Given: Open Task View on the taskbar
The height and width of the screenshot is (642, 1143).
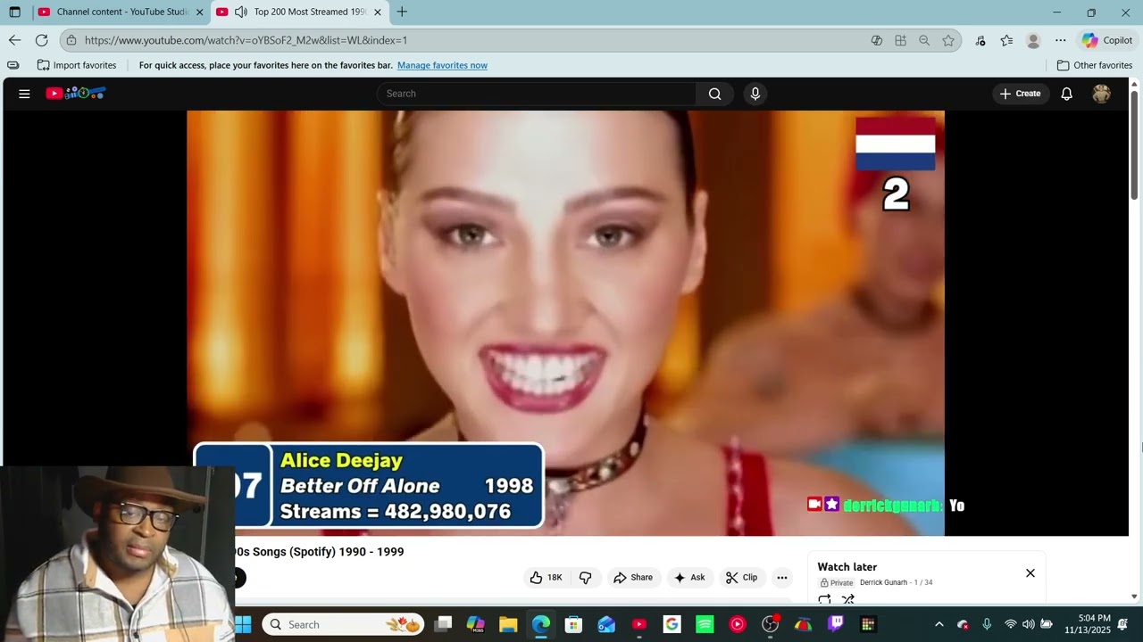Looking at the screenshot, I should pos(443,624).
